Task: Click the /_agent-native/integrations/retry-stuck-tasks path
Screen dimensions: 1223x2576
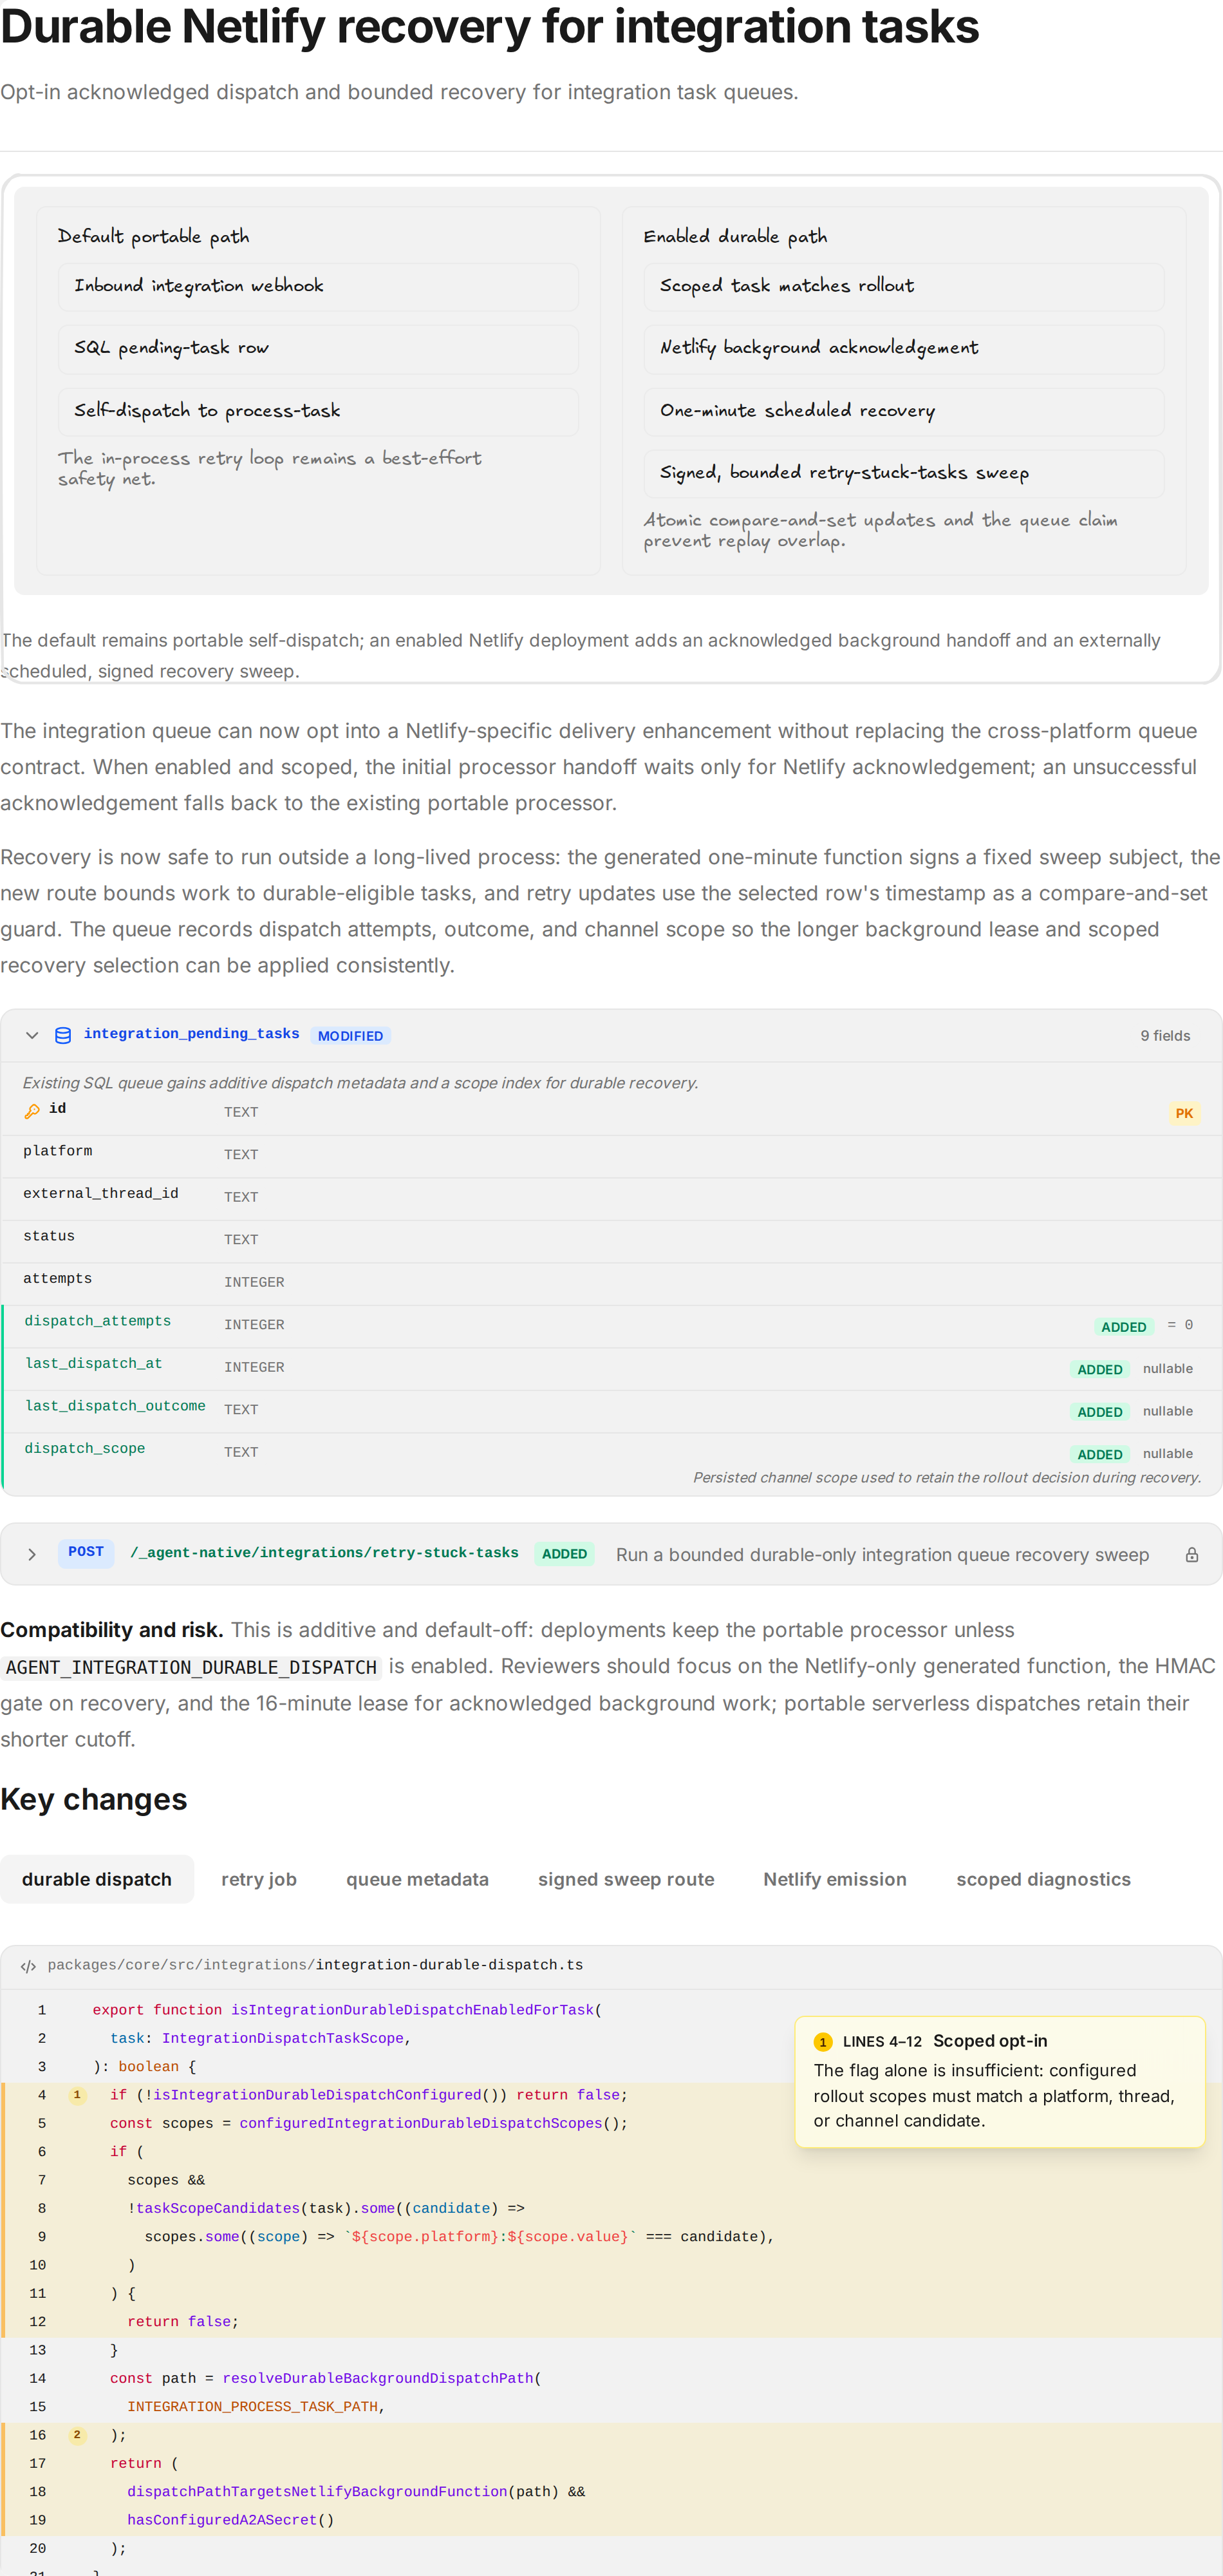Action: click(324, 1553)
